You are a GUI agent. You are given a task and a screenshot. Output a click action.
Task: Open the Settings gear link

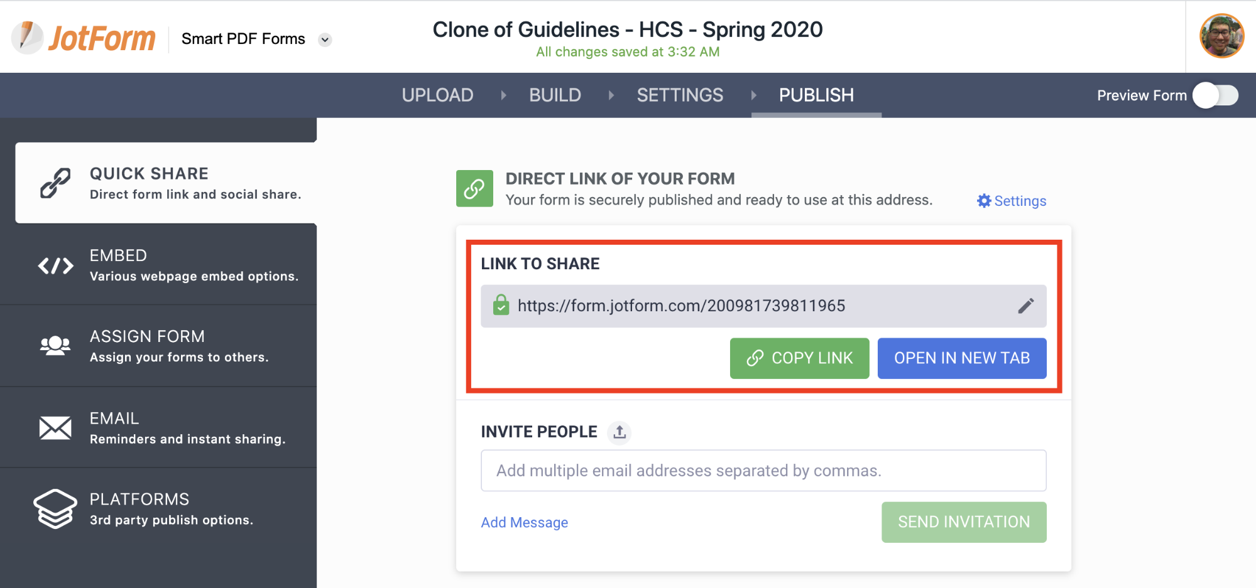[x=1012, y=201]
